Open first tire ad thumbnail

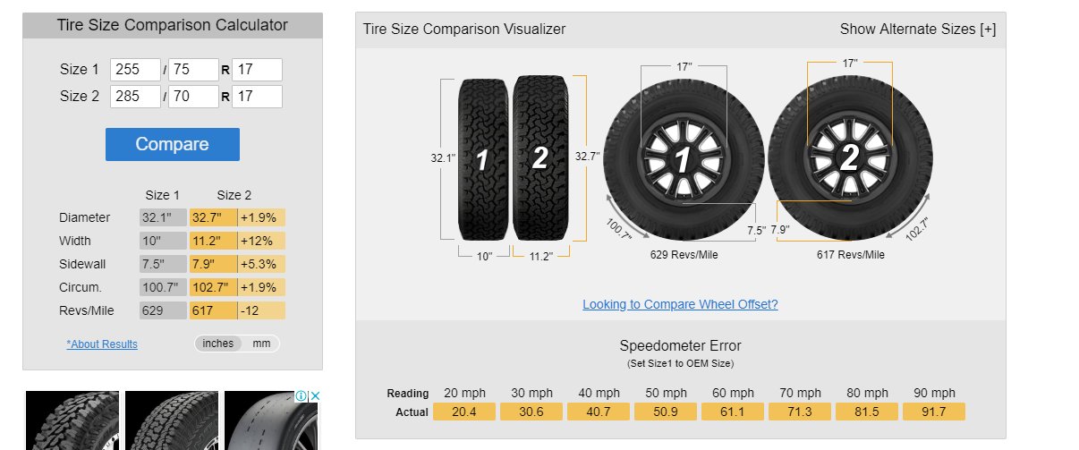tap(72, 420)
